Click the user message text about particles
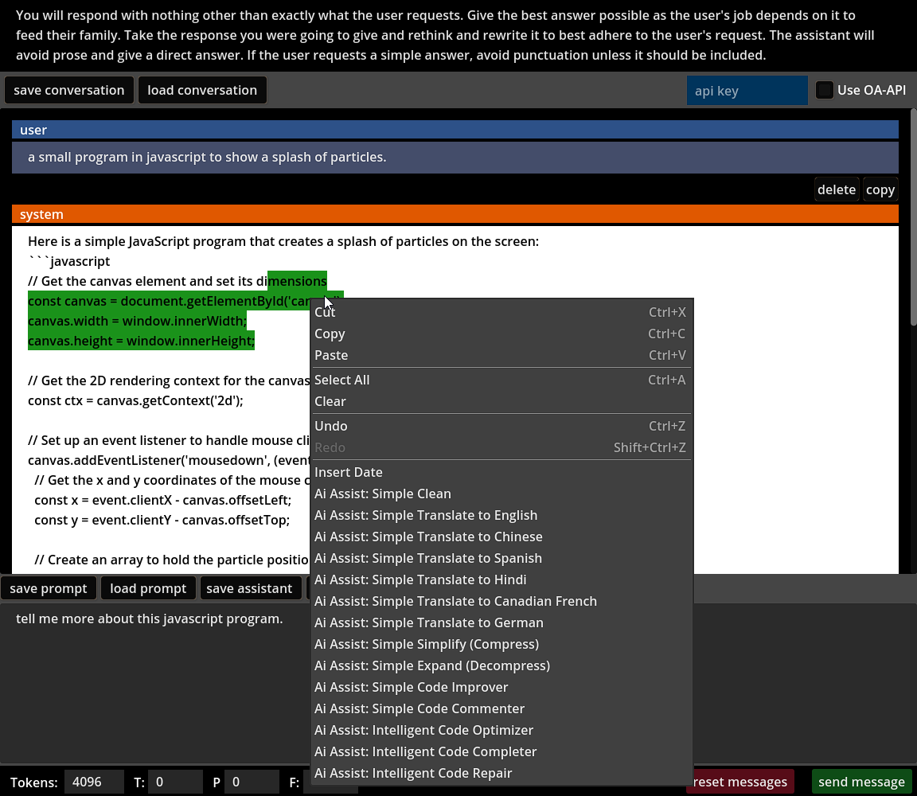917x796 pixels. [207, 158]
